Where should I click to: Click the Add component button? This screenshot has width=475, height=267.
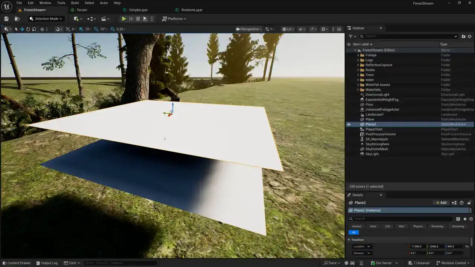point(441,203)
